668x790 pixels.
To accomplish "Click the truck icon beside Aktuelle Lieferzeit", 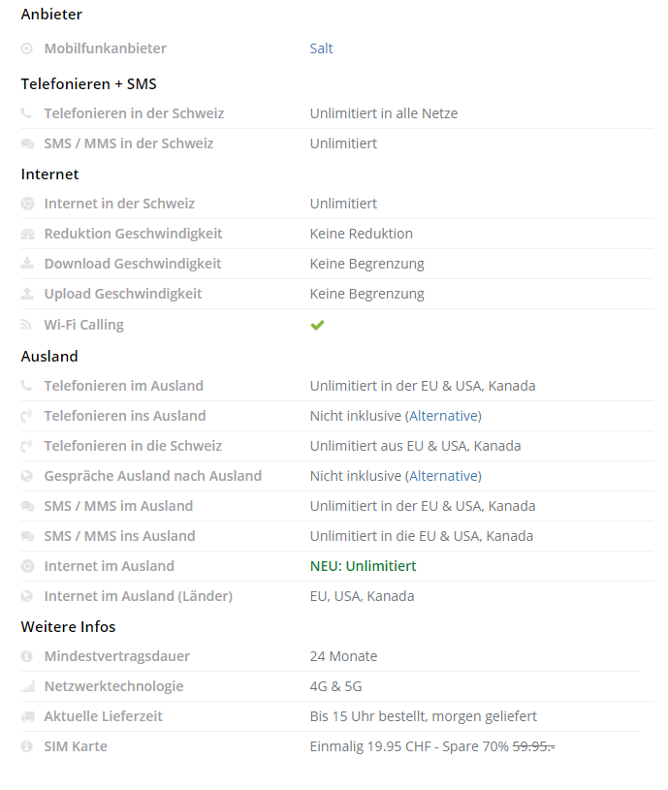I will (x=26, y=716).
